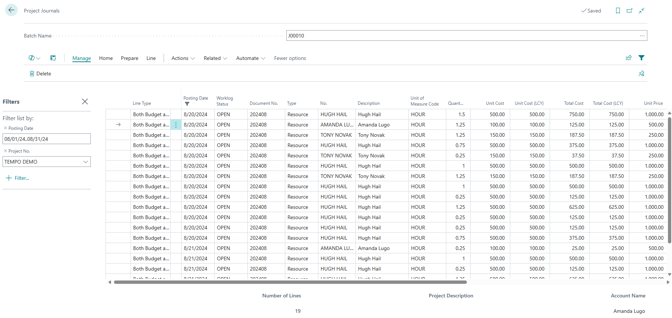Remove the Posting Date filter
The width and height of the screenshot is (672, 318).
(5, 128)
